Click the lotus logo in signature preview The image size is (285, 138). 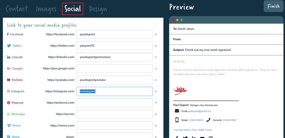[180, 90]
